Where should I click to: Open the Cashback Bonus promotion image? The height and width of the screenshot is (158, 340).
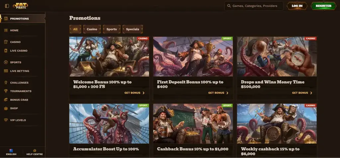[x=193, y=124]
